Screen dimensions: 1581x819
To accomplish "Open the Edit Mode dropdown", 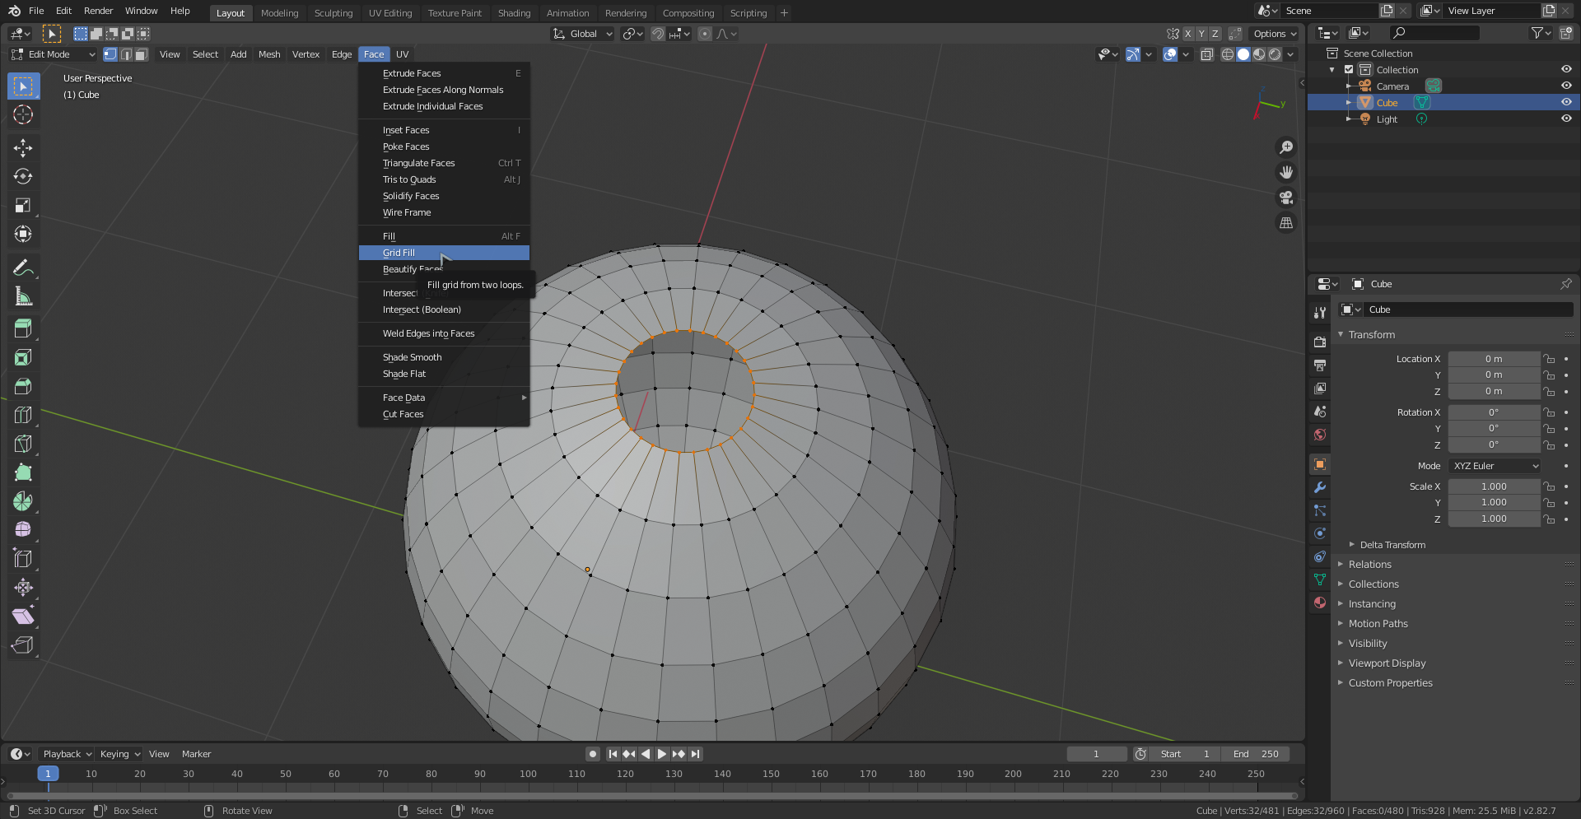I will (54, 54).
